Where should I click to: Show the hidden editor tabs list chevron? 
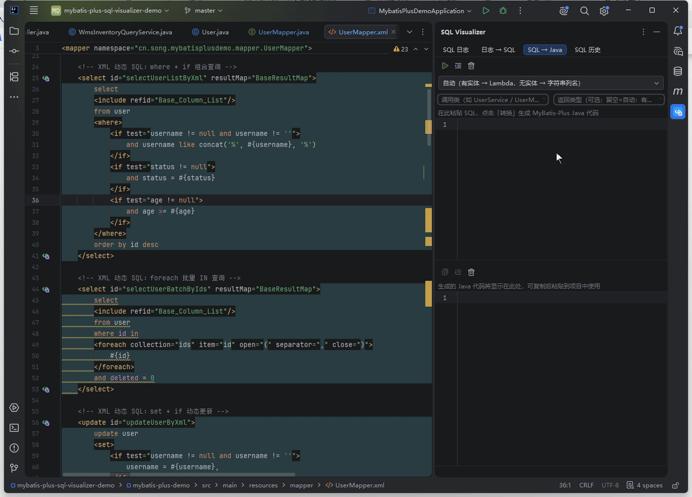[x=409, y=32]
